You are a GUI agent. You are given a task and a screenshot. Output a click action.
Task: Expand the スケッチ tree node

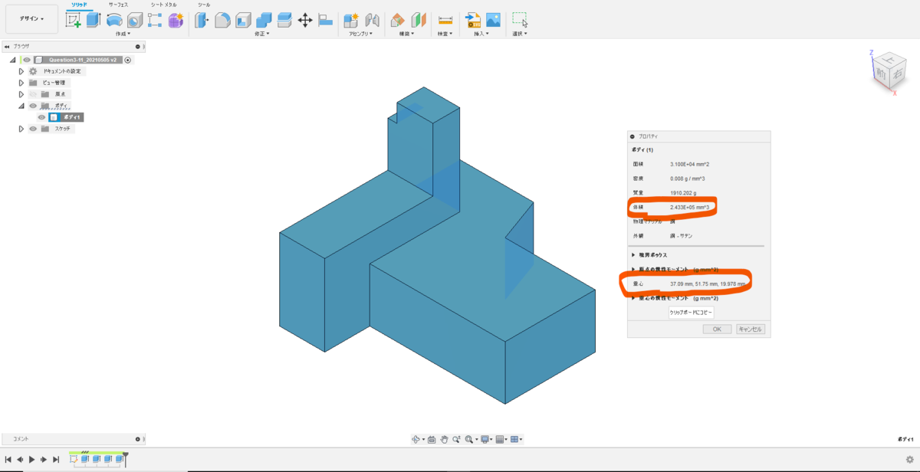point(21,129)
